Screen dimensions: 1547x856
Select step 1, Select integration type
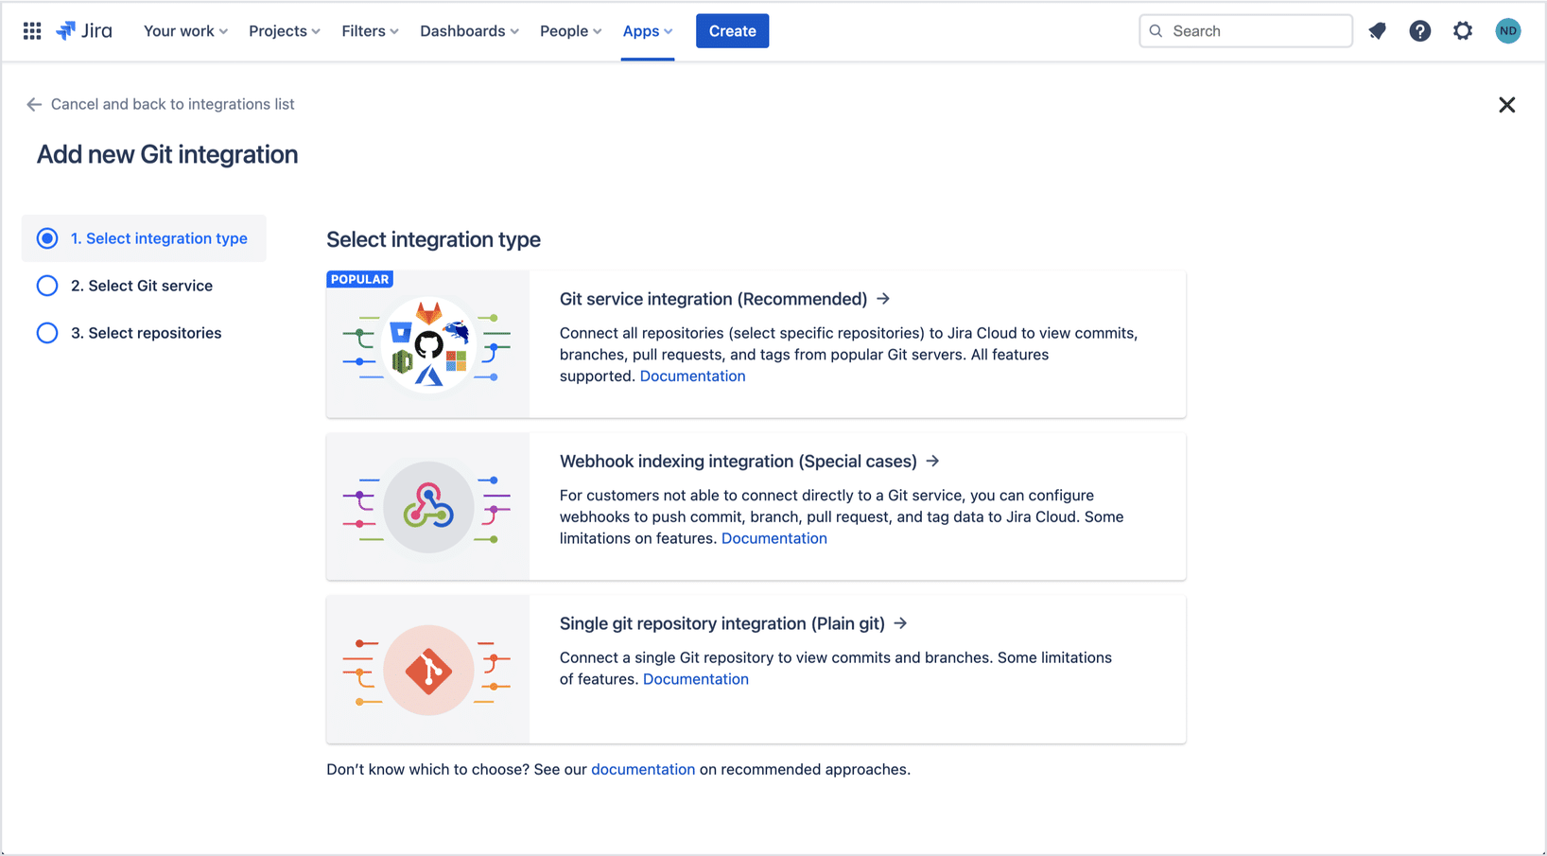tap(143, 237)
